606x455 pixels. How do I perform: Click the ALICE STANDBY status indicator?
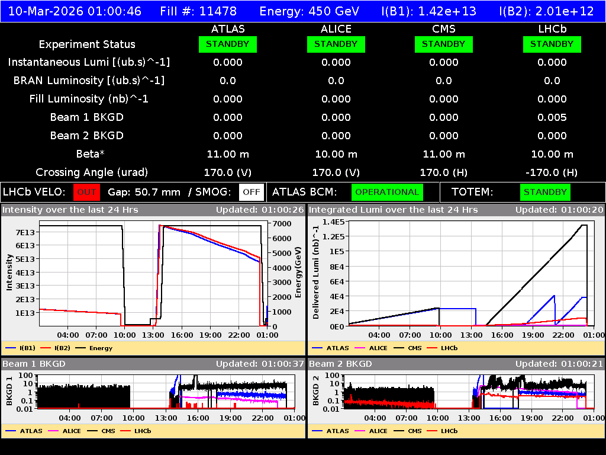(x=336, y=44)
